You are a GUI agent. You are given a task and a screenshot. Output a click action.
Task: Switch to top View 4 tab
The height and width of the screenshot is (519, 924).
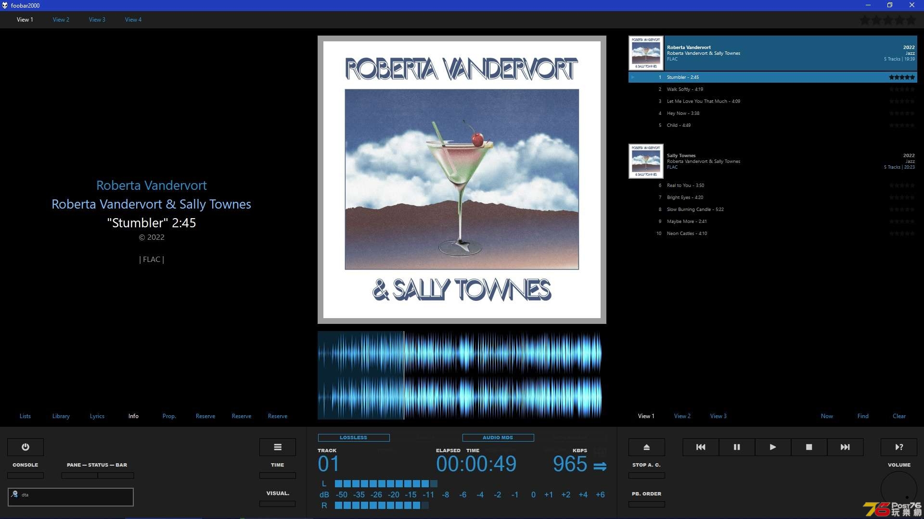[133, 20]
